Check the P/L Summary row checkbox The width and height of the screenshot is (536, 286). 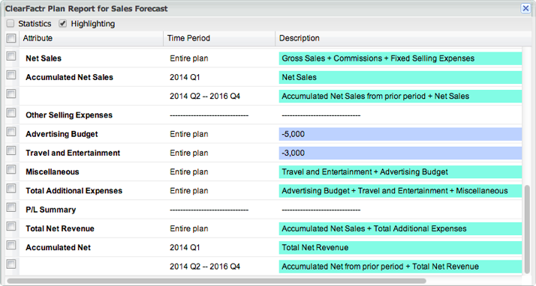coord(11,207)
